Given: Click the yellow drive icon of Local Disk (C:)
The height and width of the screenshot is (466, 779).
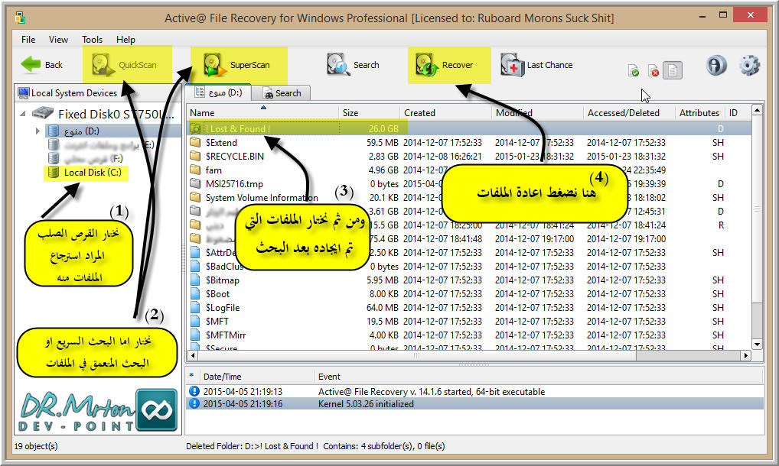Looking at the screenshot, I should point(53,173).
